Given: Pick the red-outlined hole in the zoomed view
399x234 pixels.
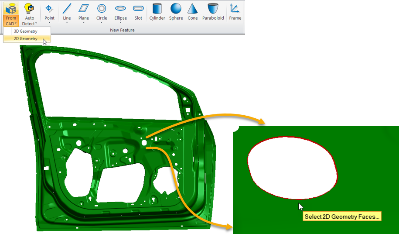Looking at the screenshot, I should [293, 168].
